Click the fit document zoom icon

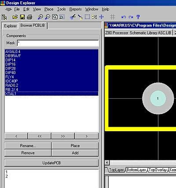(55, 17)
